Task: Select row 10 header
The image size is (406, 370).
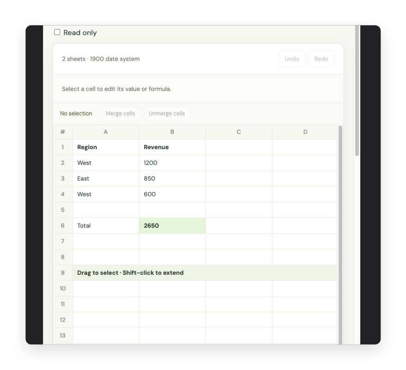Action: pos(63,289)
